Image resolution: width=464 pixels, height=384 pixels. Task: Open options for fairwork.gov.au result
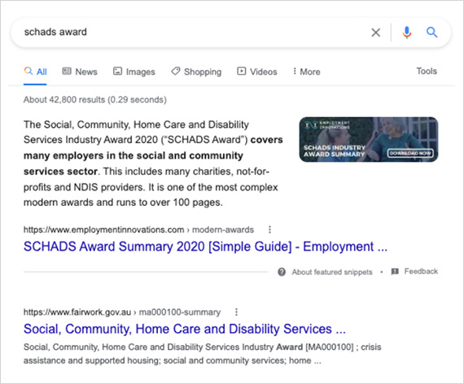(236, 312)
